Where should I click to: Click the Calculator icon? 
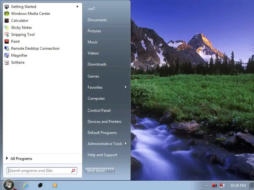[x=7, y=21]
